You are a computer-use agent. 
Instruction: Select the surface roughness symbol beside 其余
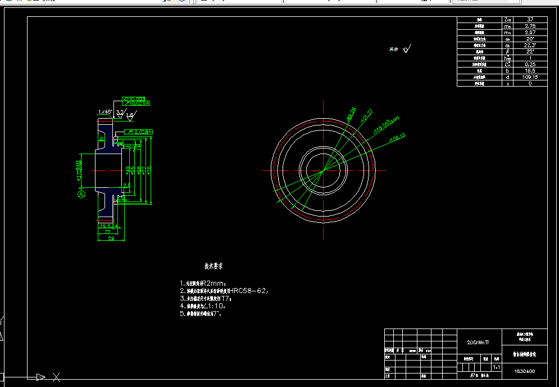(x=407, y=49)
